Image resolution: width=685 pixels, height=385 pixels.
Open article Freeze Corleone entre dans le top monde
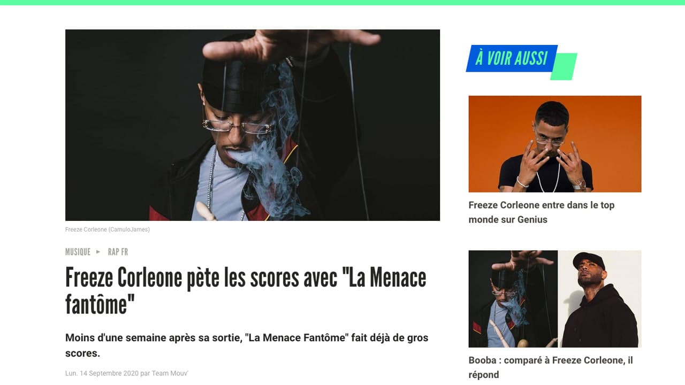point(542,212)
